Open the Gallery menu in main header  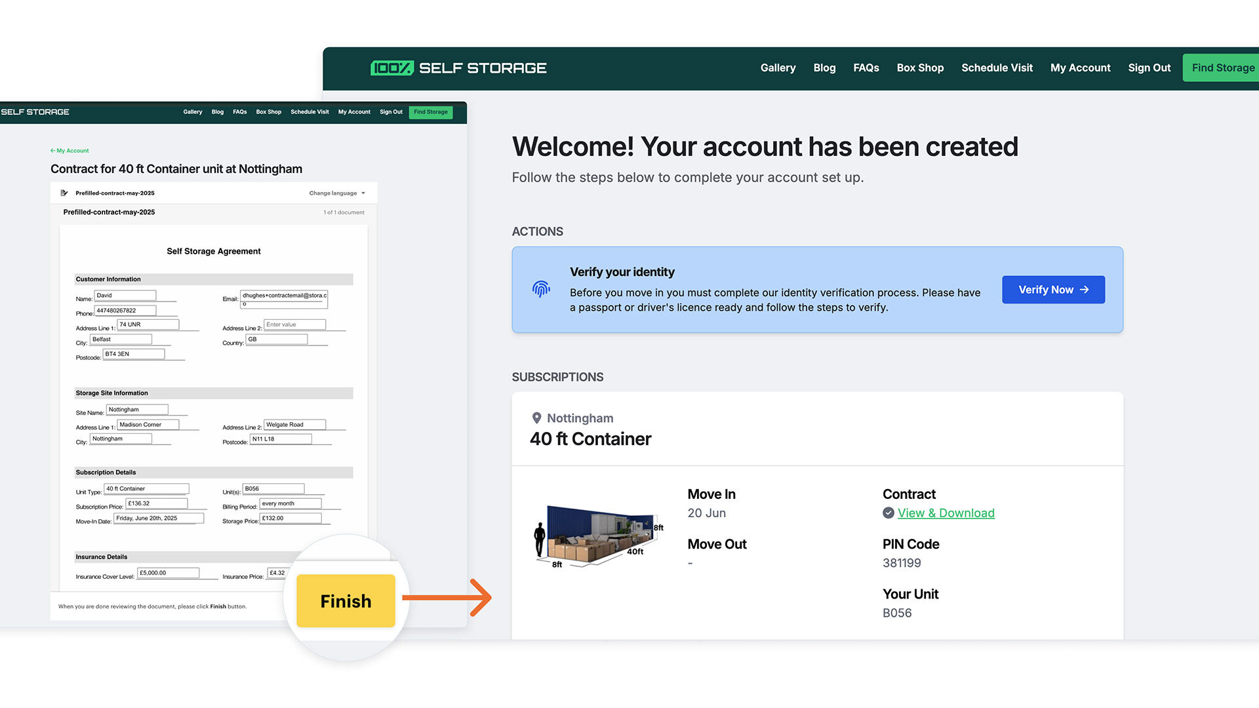click(x=778, y=68)
